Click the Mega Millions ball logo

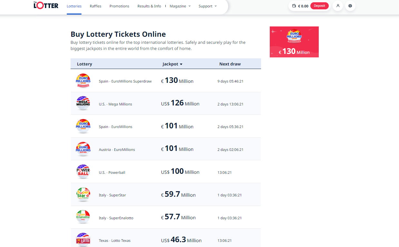coord(83,103)
